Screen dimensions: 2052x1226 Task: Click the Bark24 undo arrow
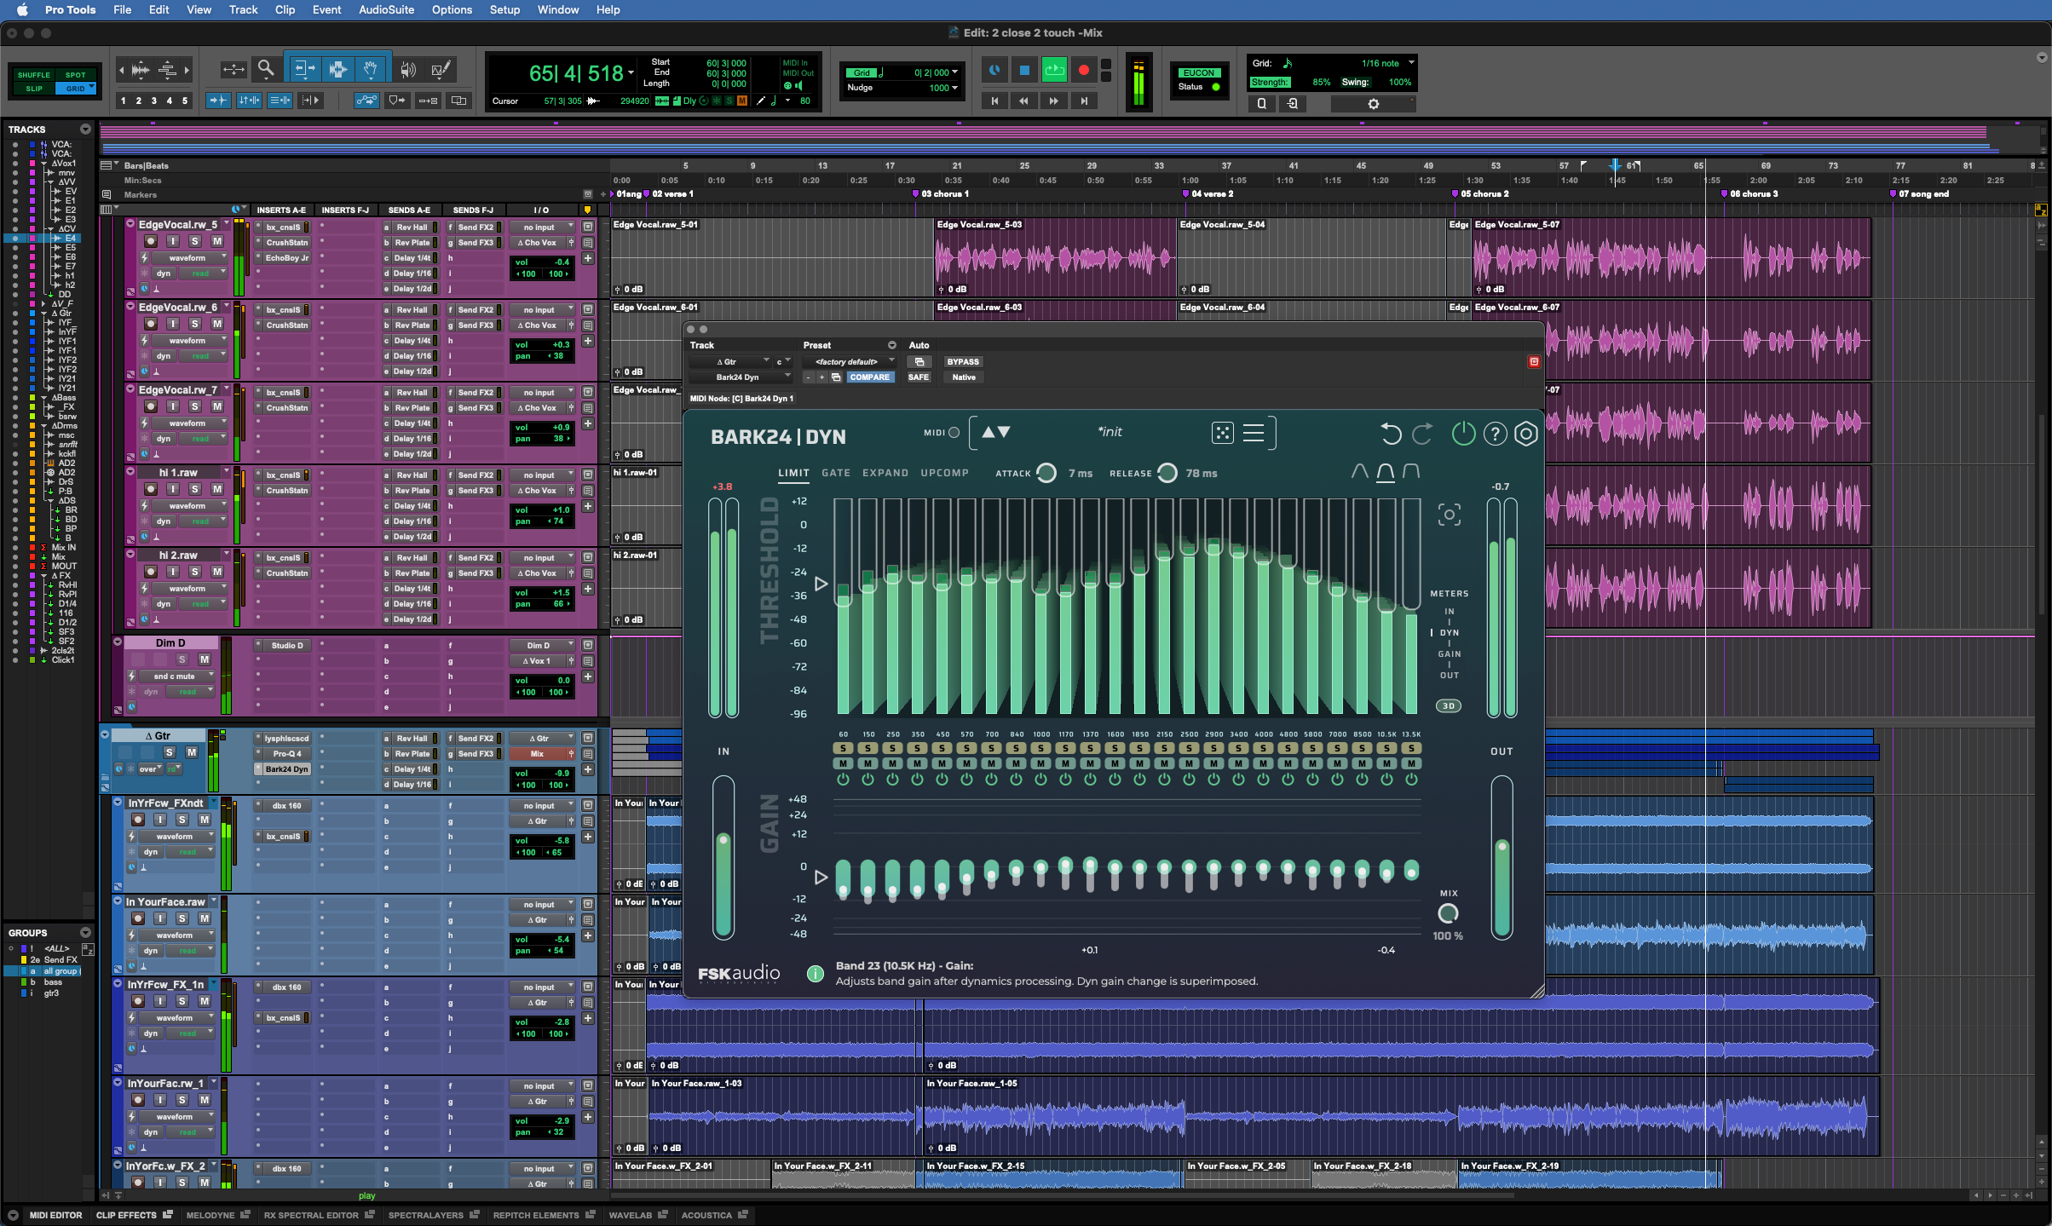click(1391, 434)
